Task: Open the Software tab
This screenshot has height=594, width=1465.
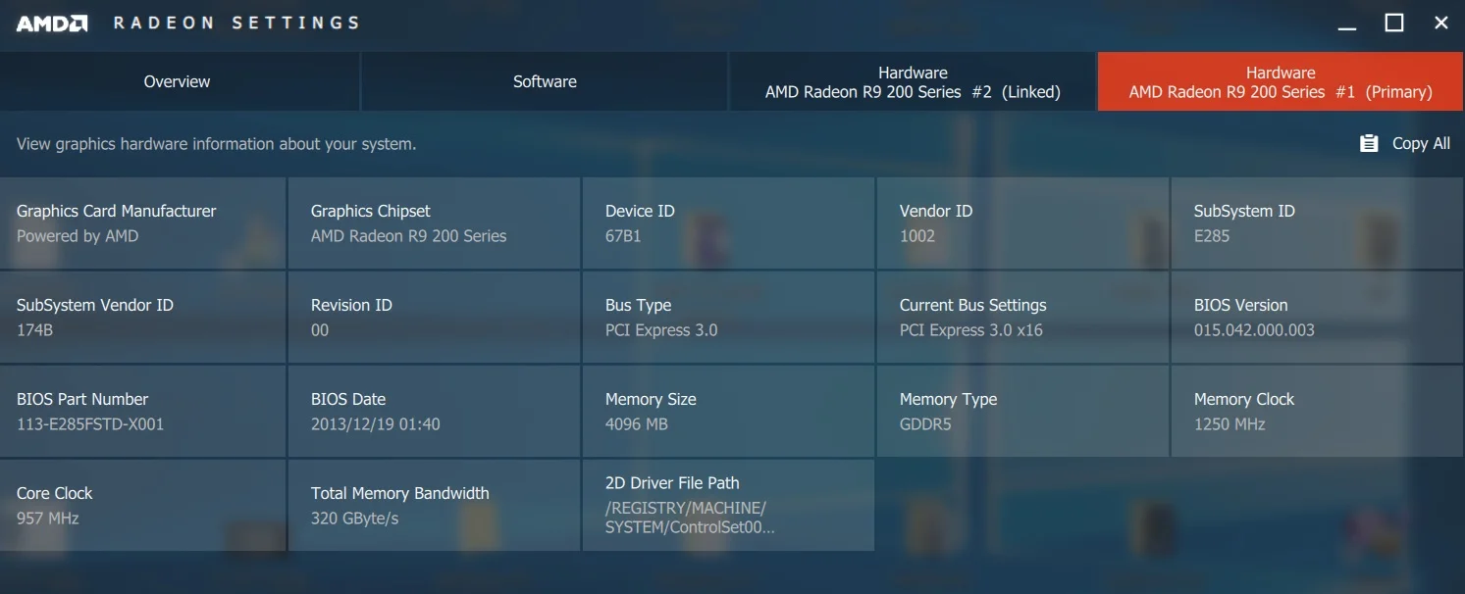Action: [x=545, y=81]
